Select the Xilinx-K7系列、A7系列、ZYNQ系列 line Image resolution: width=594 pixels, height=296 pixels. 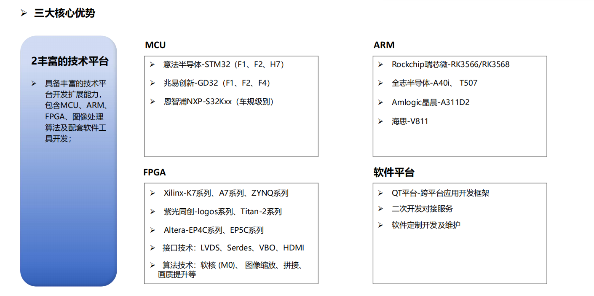coord(226,193)
